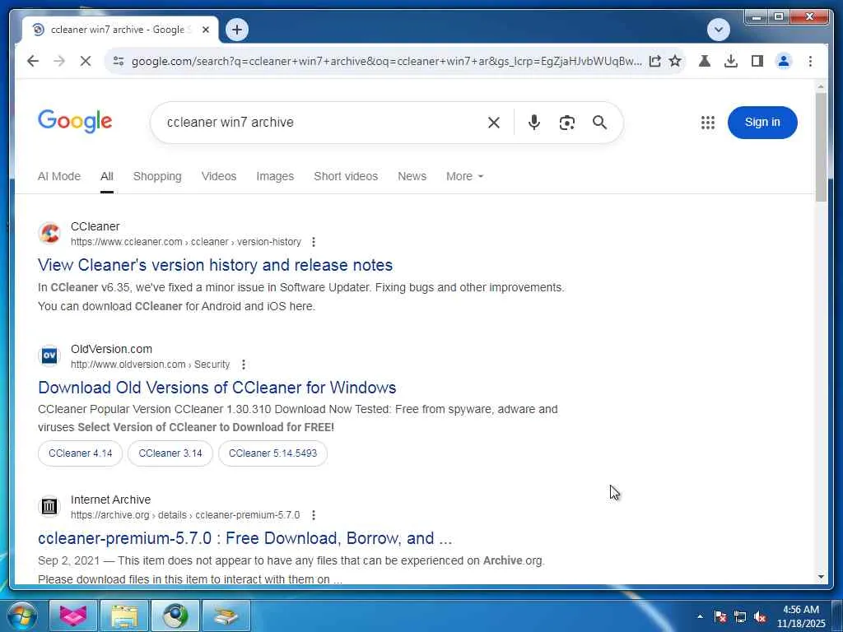
Task: Open Chrome Labs flask icon
Action: (x=705, y=61)
